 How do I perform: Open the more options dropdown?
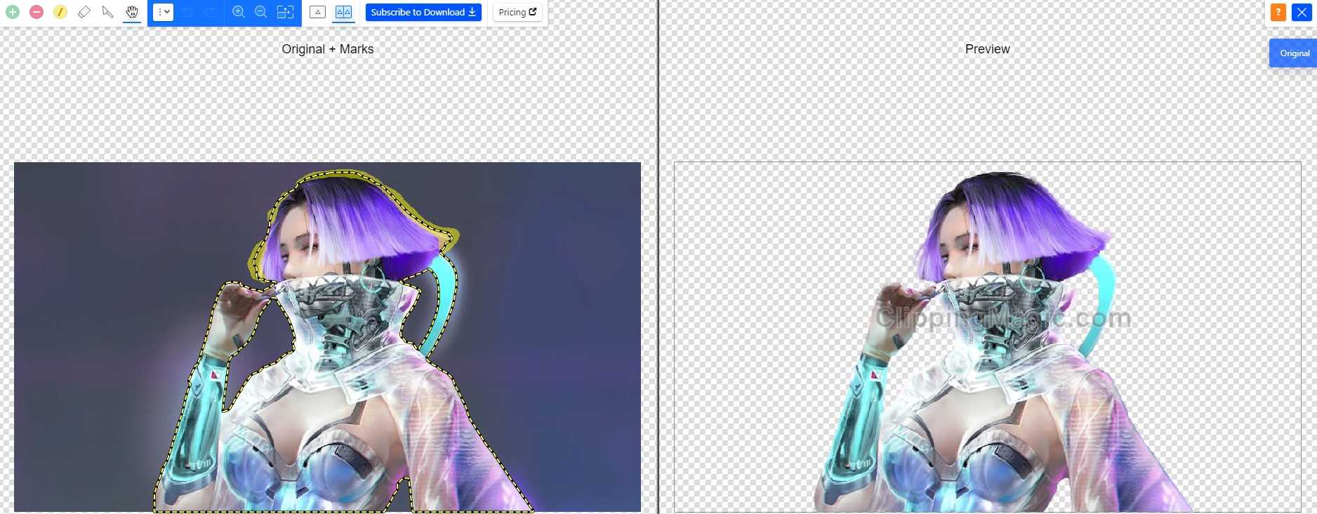163,12
